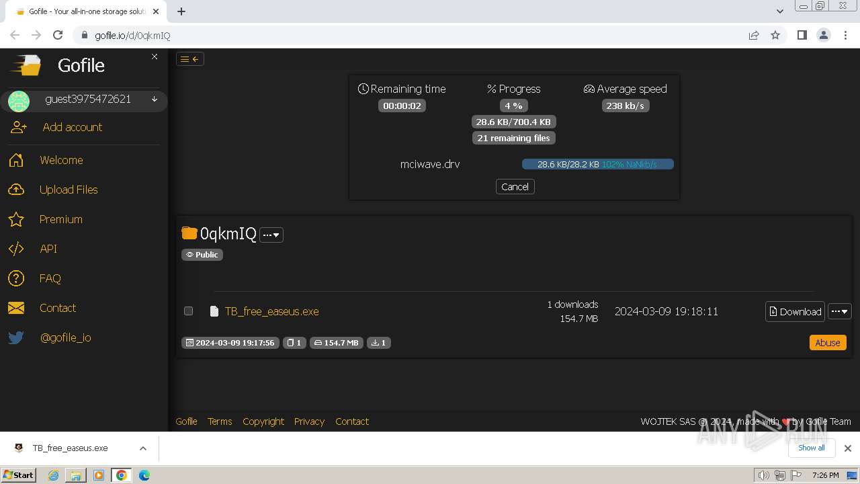Open the footer Gofile link
The width and height of the screenshot is (860, 484).
[x=186, y=421]
